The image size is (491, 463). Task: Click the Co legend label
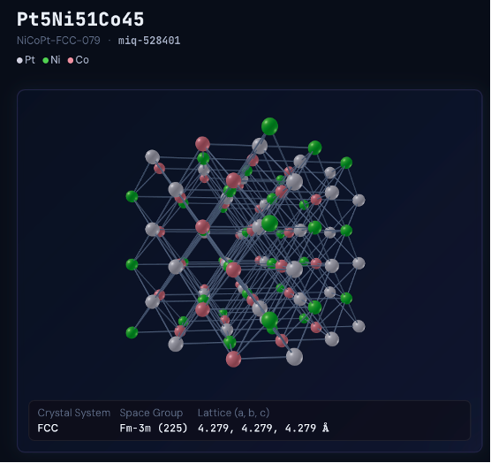pyautogui.click(x=82, y=60)
